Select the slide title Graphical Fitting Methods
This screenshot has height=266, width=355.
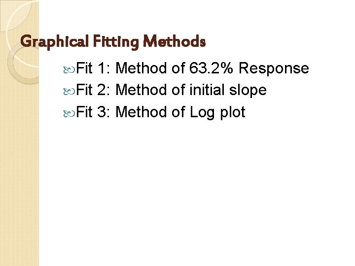coord(112,42)
